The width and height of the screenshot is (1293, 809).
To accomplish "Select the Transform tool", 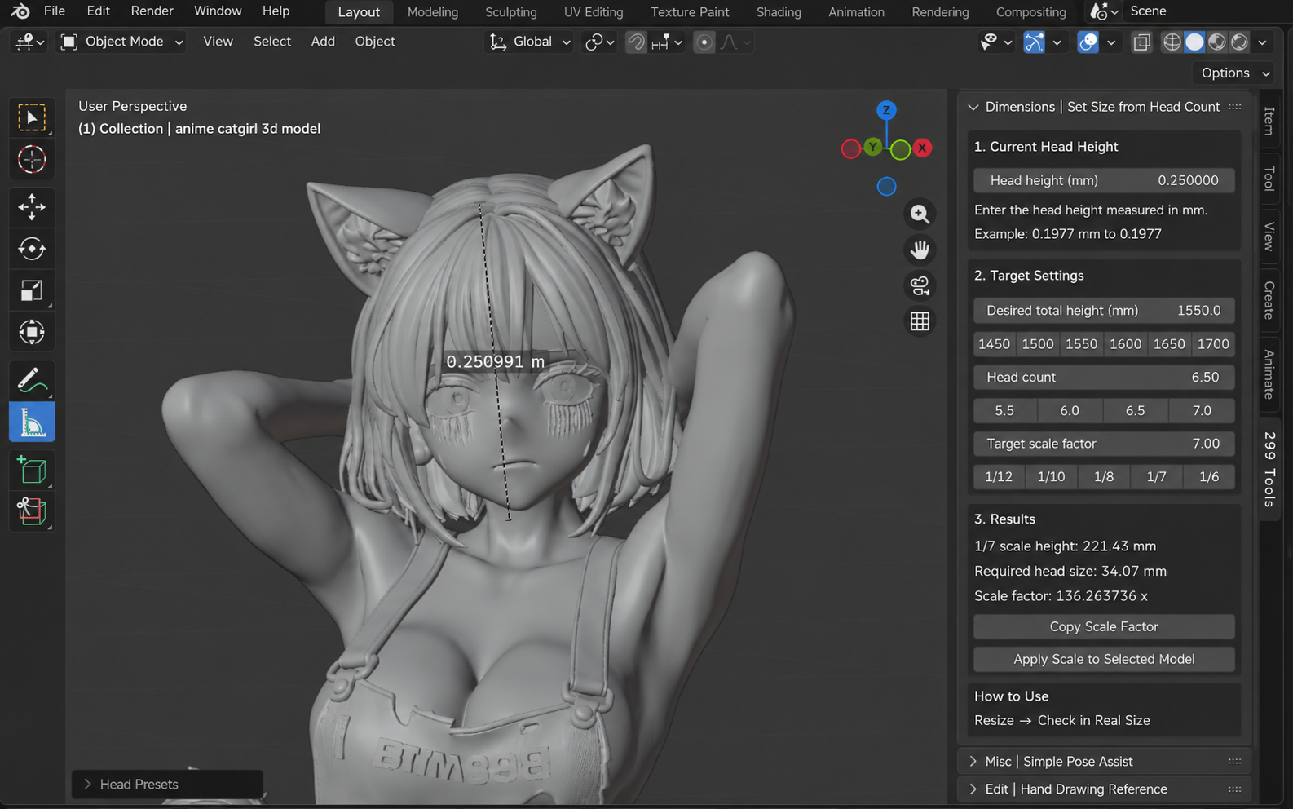I will click(x=32, y=332).
